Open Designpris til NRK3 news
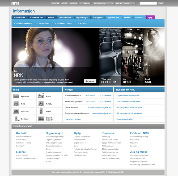This screenshot has height=176, width=178. click(125, 119)
